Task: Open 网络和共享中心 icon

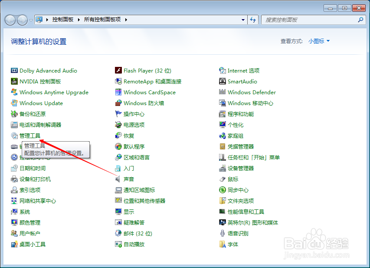Action: coord(14,201)
